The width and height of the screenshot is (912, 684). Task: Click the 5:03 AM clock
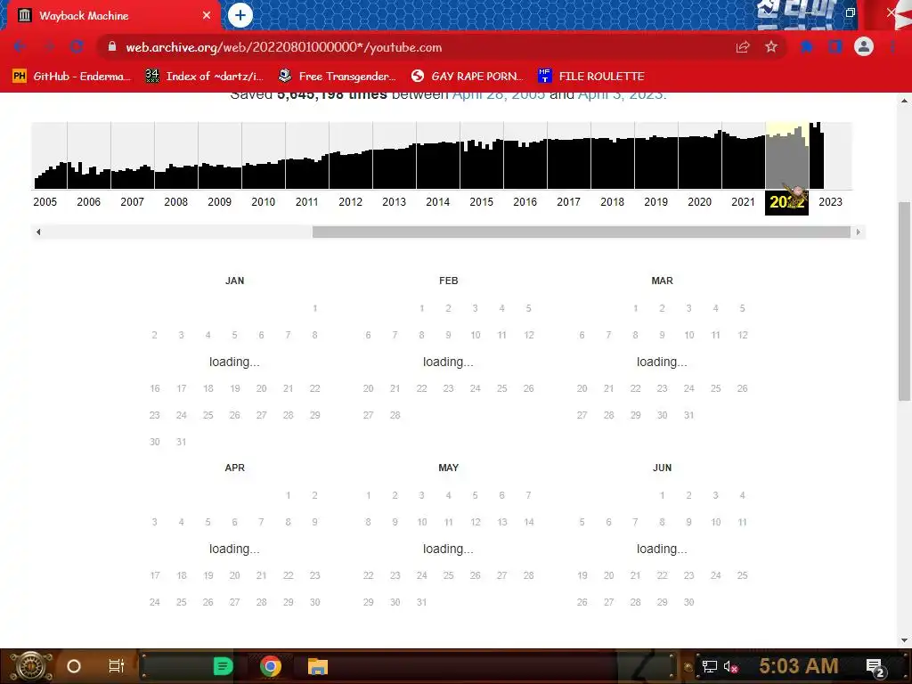[x=799, y=666]
